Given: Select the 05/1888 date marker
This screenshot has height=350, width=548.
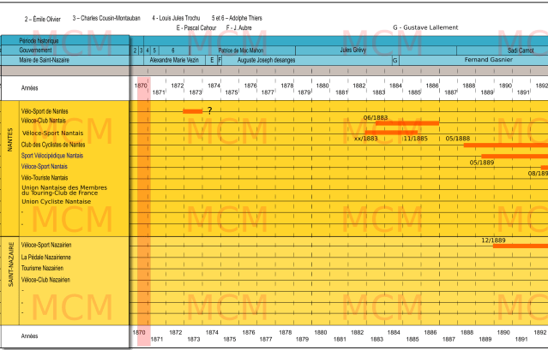Looking at the screenshot, I should [458, 138].
